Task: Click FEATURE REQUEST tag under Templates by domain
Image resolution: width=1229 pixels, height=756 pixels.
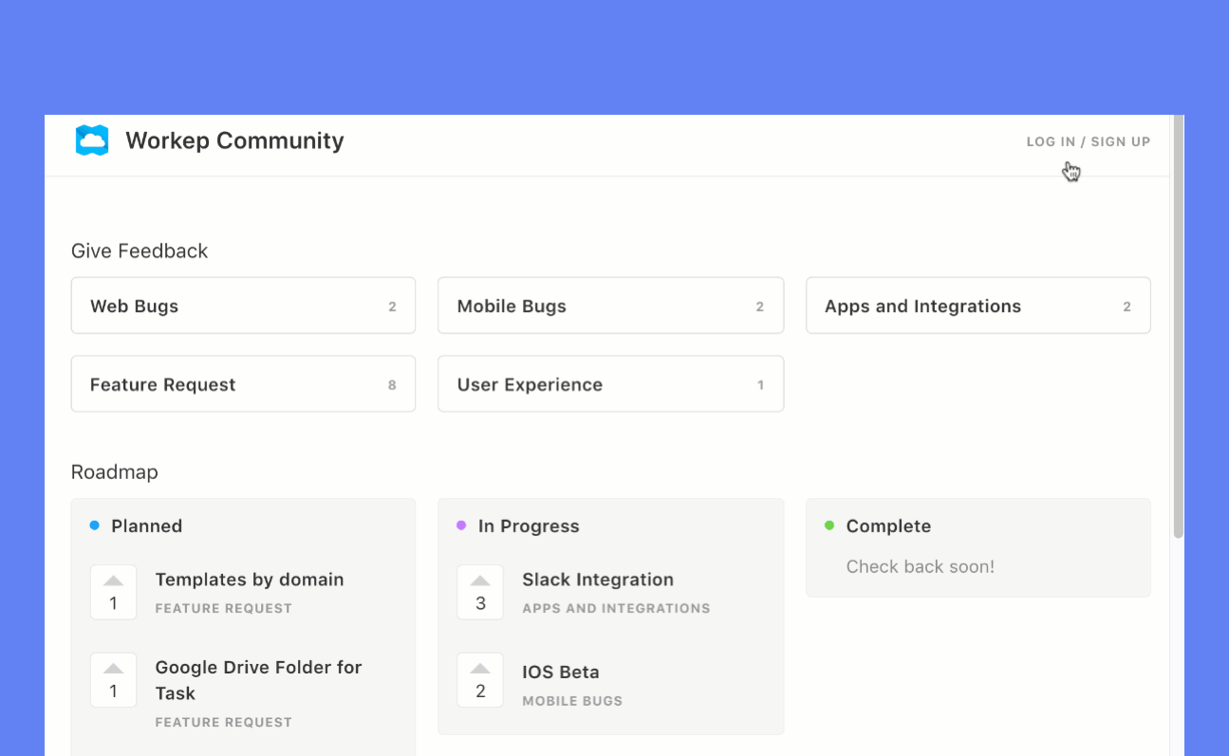Action: tap(223, 608)
